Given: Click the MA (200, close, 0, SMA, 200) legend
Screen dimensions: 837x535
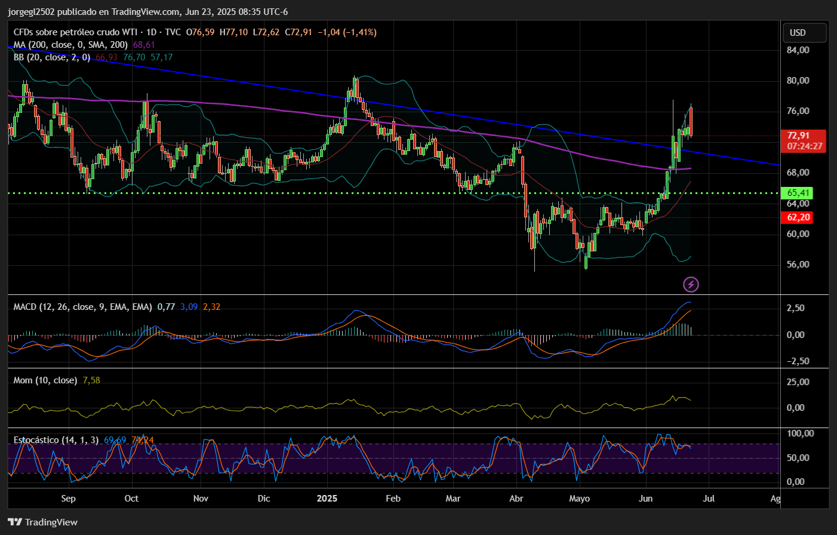Looking at the screenshot, I should [70, 45].
